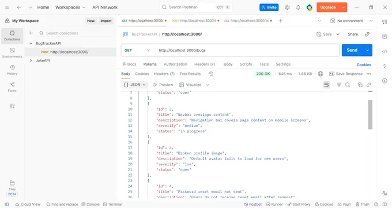This screenshot has width=392, height=208.
Task: Click Save Response
Action: click(x=346, y=74)
